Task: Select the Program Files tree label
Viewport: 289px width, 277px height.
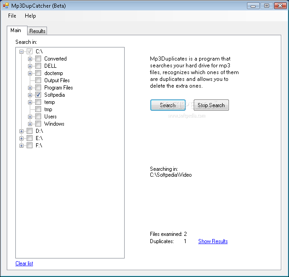Action: pos(59,88)
